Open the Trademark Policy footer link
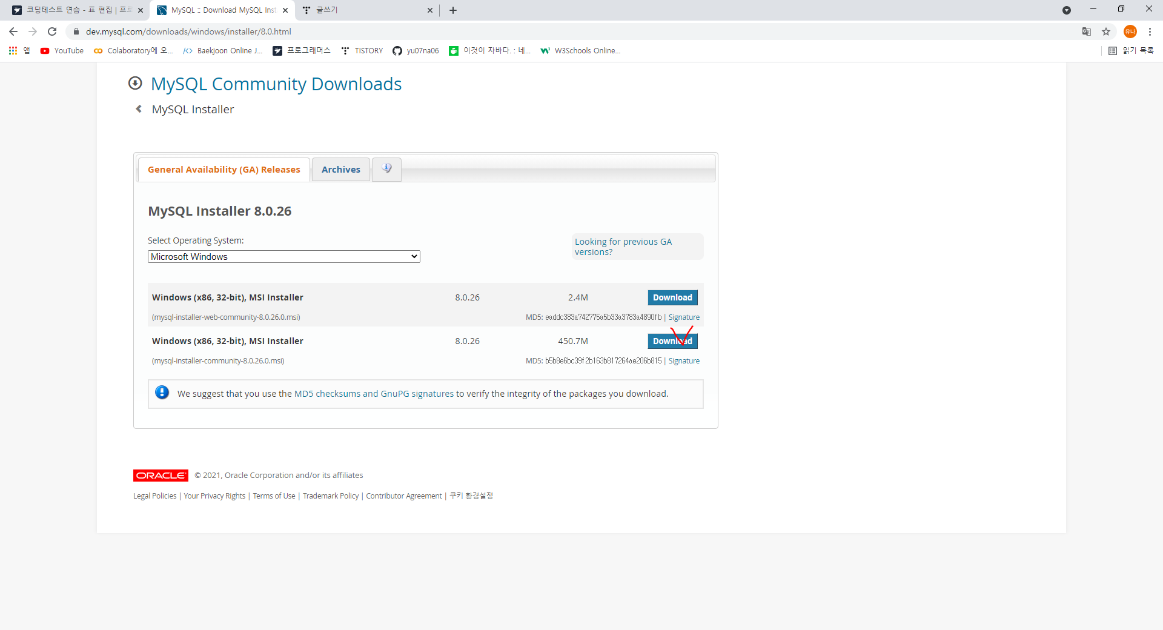The image size is (1163, 630). [331, 496]
